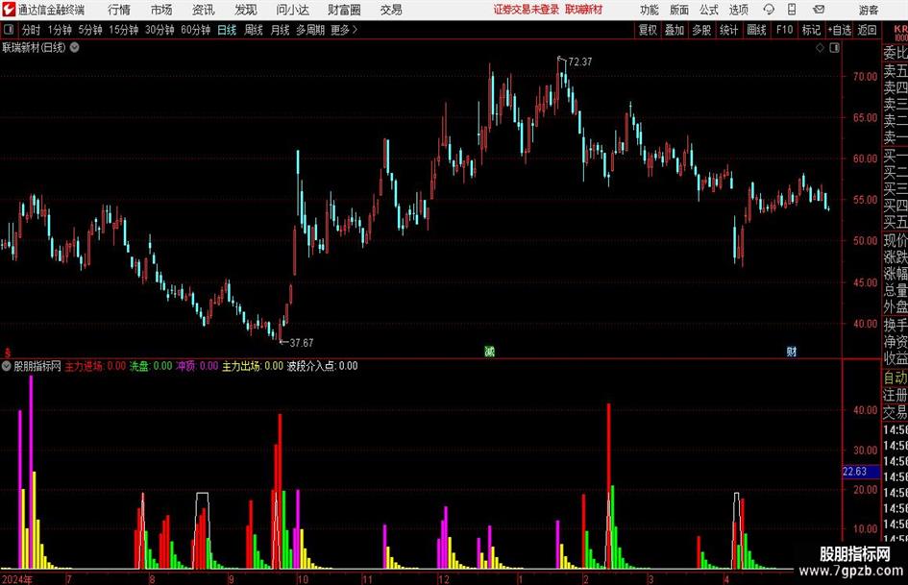Image resolution: width=908 pixels, height=585 pixels.
Task: Select the 日线 daily period tab
Action: click(x=227, y=30)
